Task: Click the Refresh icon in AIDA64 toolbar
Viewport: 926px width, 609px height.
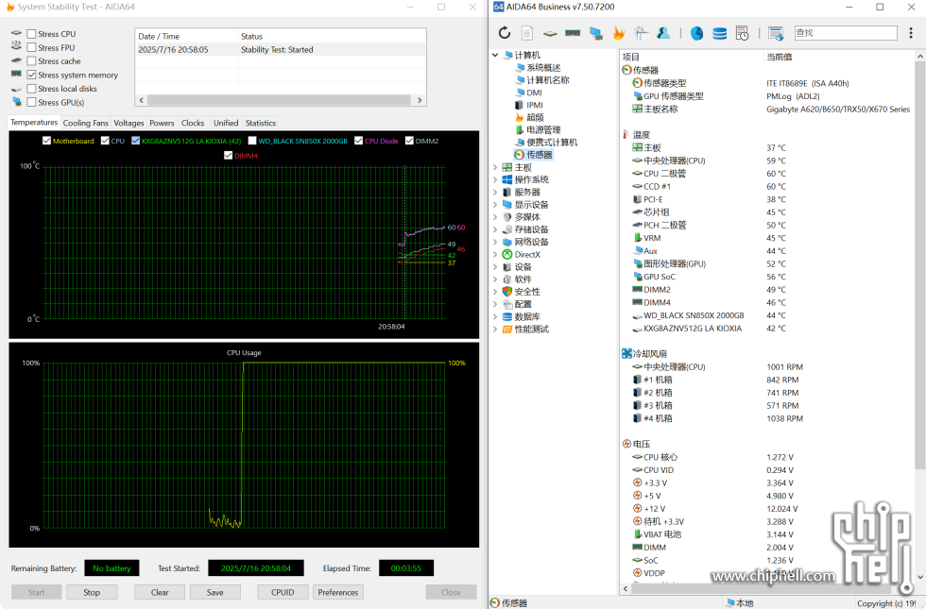Action: coord(505,33)
